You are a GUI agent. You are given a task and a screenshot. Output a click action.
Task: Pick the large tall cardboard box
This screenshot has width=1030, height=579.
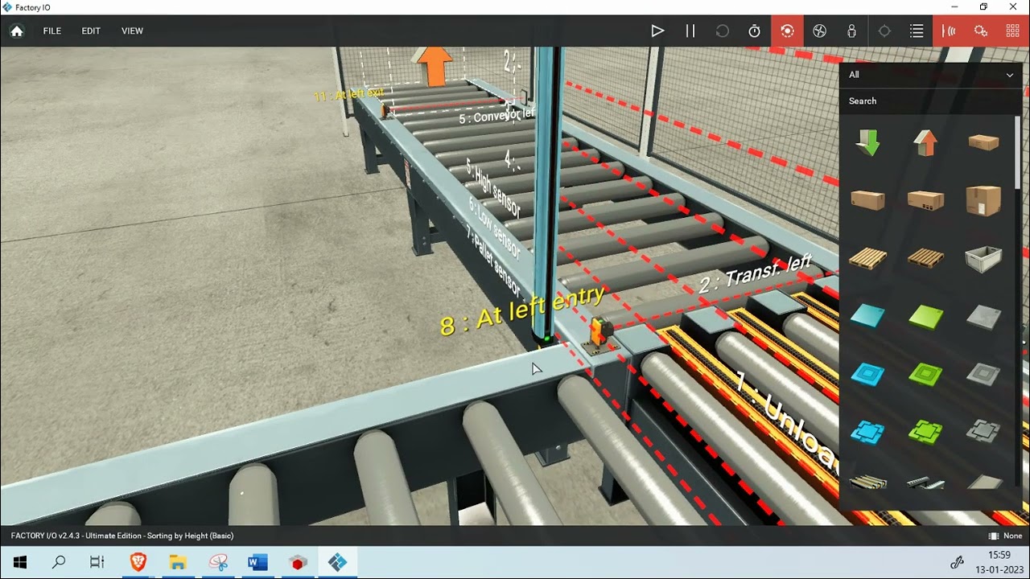[x=983, y=199]
